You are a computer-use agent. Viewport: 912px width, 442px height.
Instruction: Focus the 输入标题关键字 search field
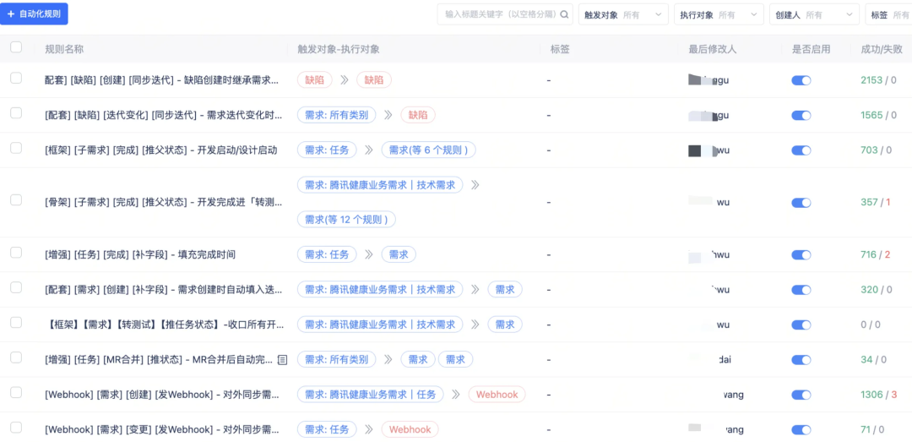(504, 14)
